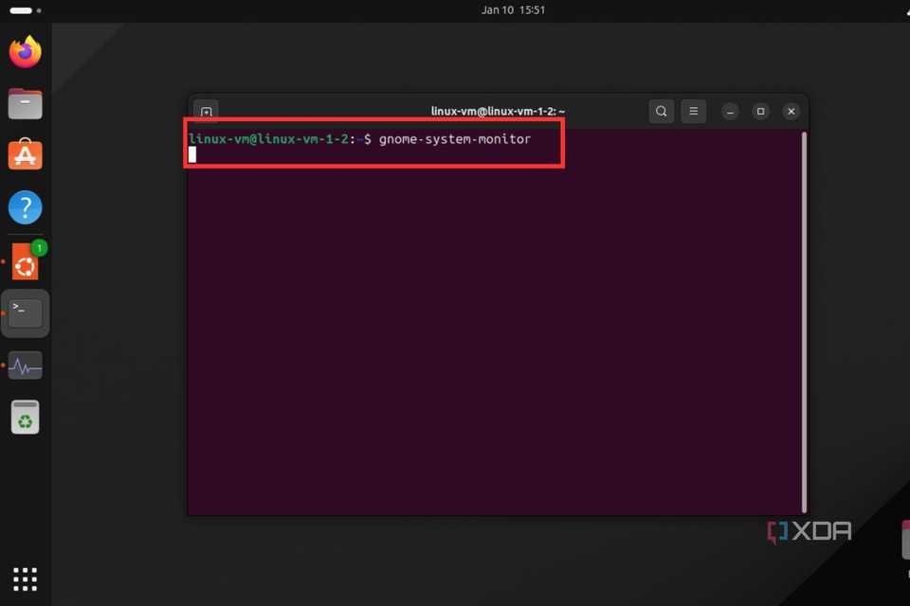The width and height of the screenshot is (910, 606).
Task: Open a new terminal tab
Action: [206, 111]
